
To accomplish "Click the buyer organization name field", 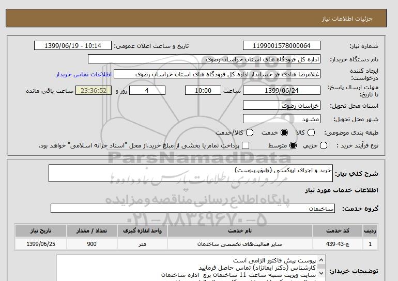I will coord(204,59).
